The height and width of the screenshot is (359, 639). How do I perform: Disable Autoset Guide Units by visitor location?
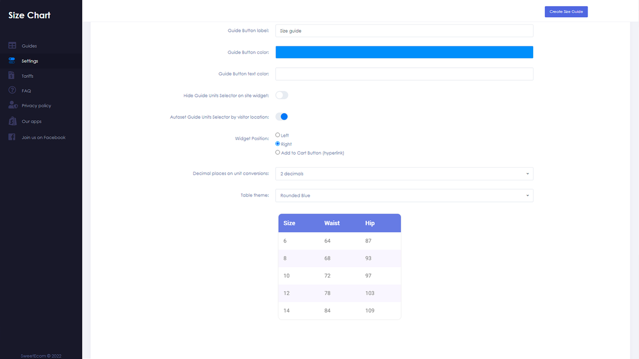(282, 116)
